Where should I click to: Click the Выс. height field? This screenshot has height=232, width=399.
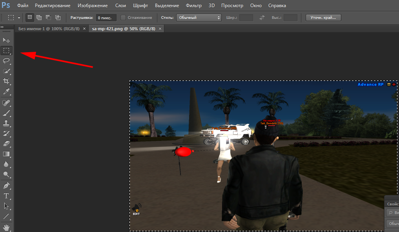(x=290, y=18)
